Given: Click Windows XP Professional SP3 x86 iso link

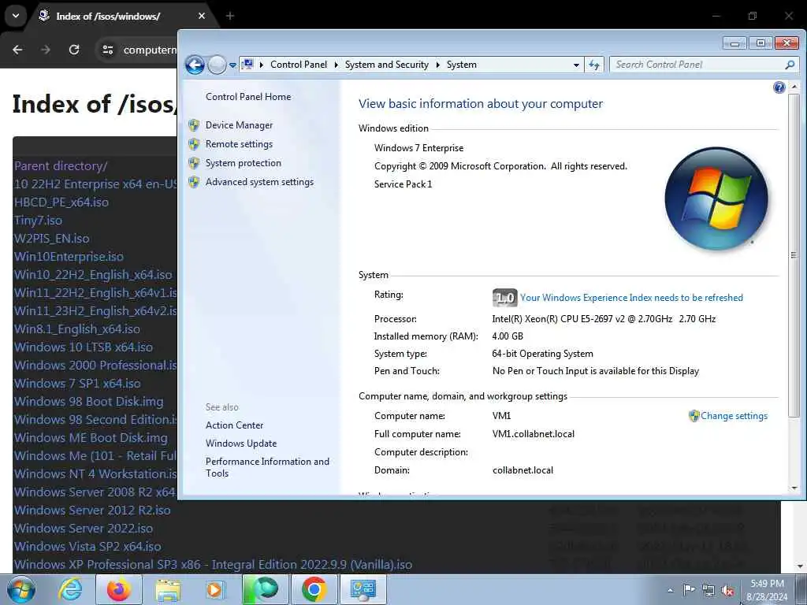Looking at the screenshot, I should click(213, 564).
